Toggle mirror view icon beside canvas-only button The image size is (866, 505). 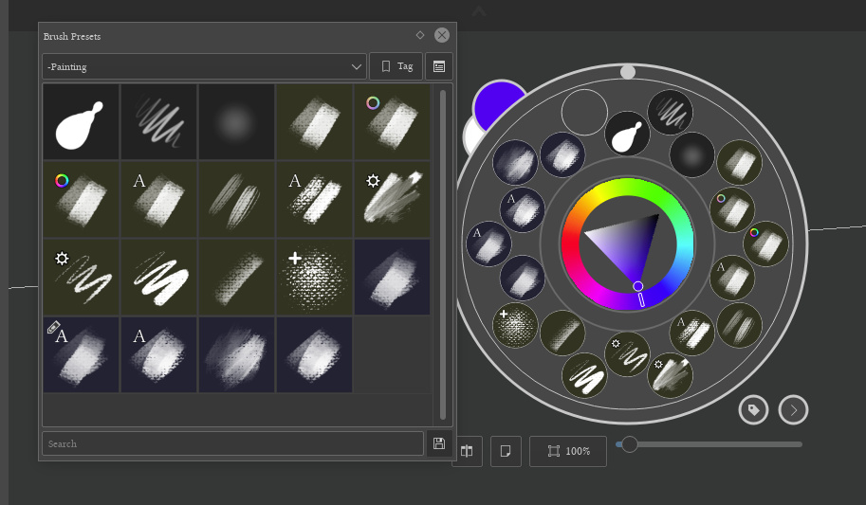click(x=468, y=451)
